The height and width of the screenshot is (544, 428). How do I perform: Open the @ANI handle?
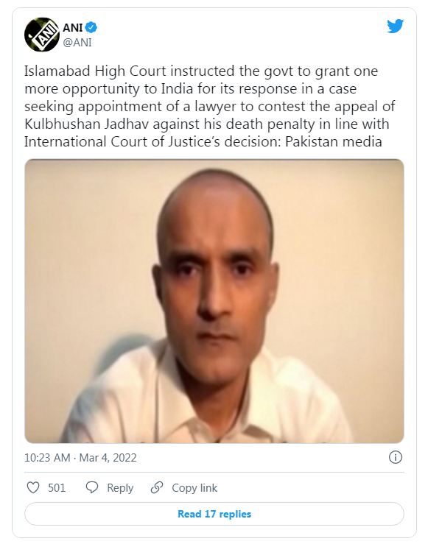point(77,42)
